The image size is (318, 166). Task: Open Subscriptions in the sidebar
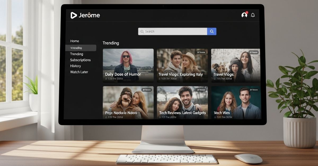(x=80, y=60)
